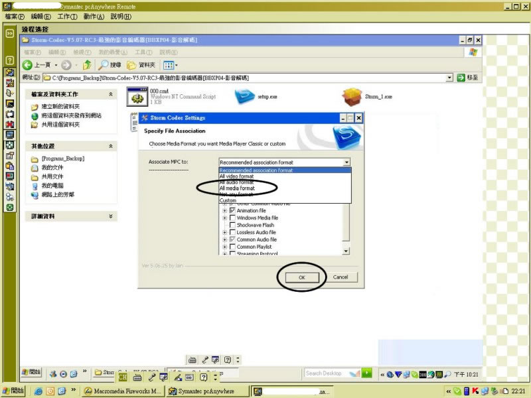
Task: Open the [Programs_Backup] location link
Action: tap(62, 159)
